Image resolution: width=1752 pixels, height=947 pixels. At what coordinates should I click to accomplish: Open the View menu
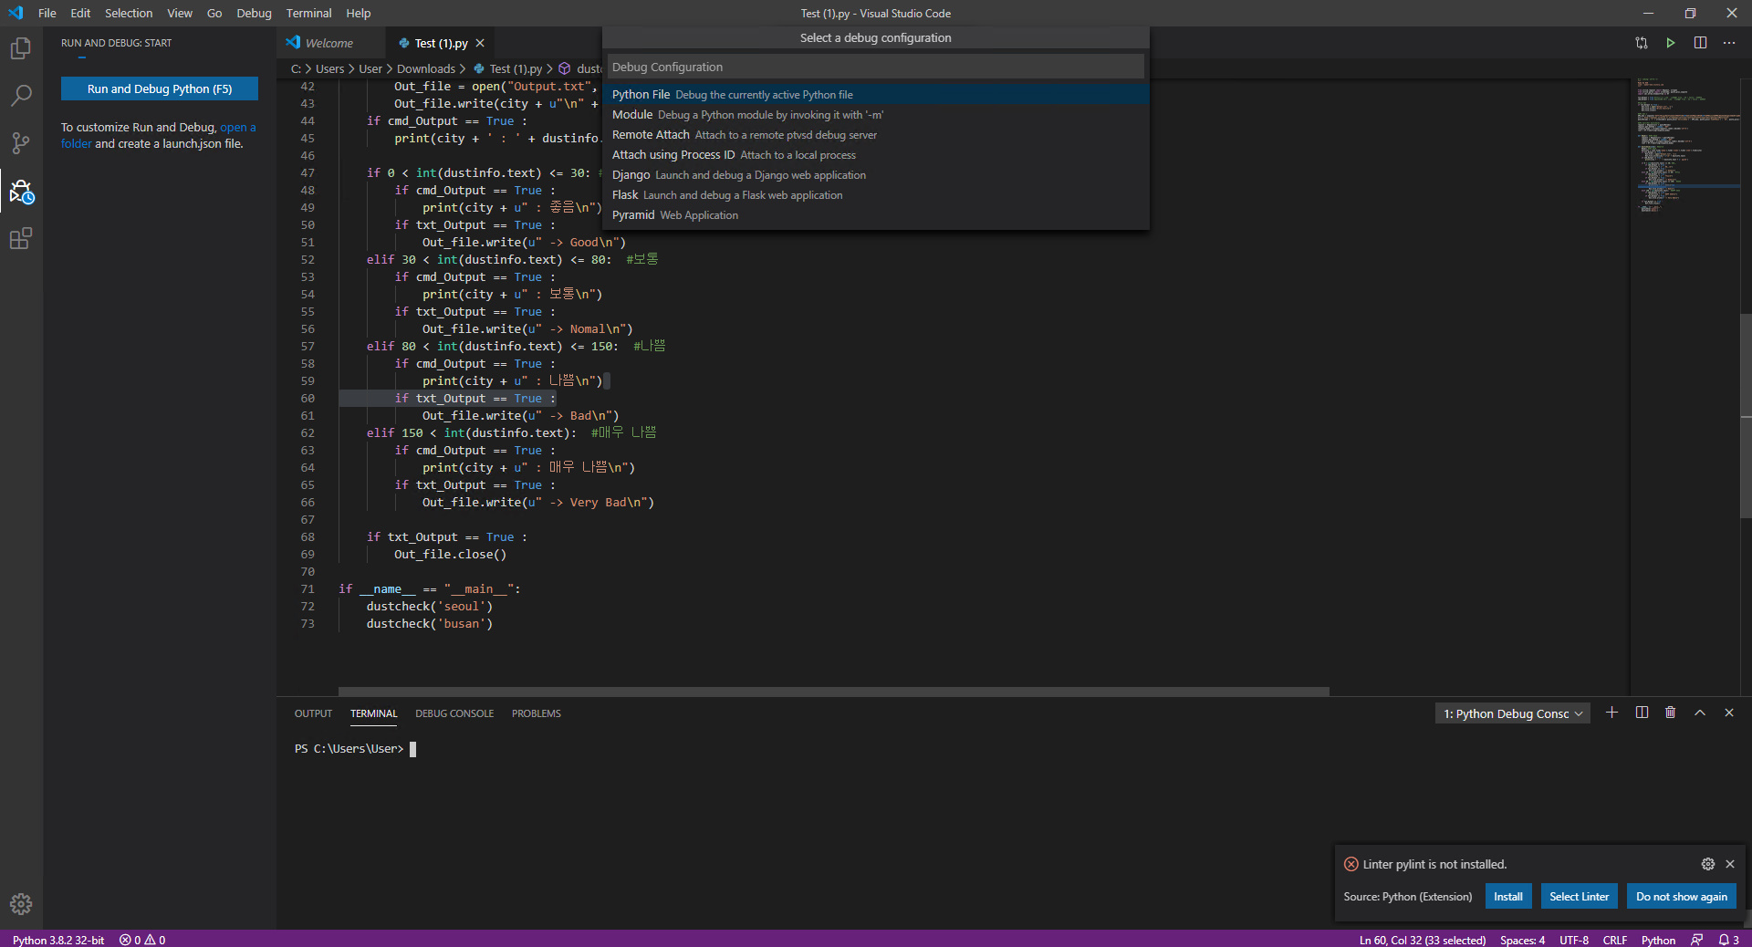[x=180, y=13]
